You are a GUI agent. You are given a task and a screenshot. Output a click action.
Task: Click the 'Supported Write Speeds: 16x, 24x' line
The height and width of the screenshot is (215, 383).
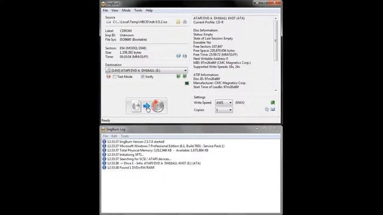[217, 67]
